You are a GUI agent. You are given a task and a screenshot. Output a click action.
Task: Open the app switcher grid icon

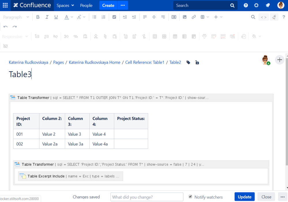(x=5, y=5)
